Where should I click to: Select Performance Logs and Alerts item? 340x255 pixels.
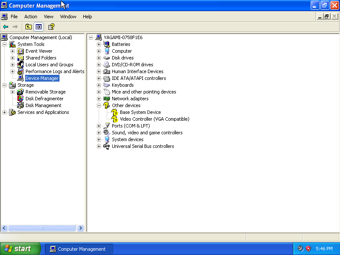55,71
